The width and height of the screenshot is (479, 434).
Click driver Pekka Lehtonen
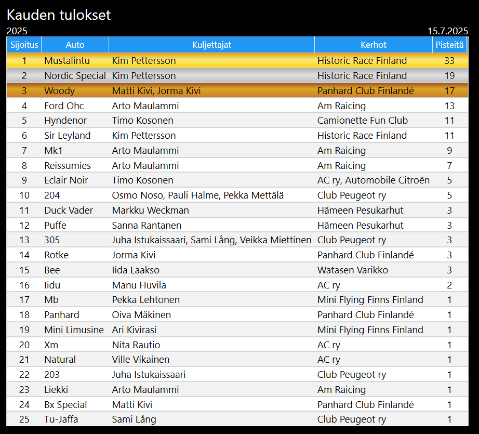pos(145,299)
